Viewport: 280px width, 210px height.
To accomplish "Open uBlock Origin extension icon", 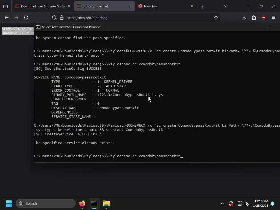I will (264, 18).
